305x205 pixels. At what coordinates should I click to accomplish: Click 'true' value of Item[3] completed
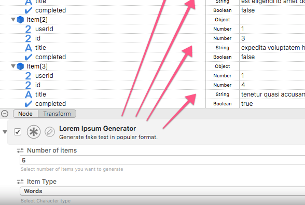pos(247,104)
